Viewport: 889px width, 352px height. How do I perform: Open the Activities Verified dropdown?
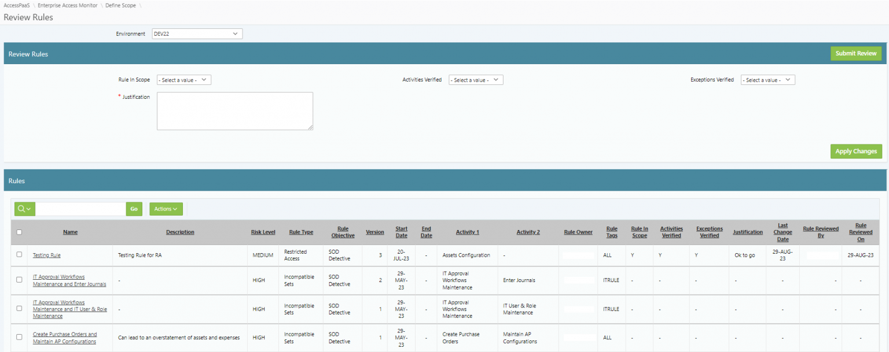tap(476, 80)
